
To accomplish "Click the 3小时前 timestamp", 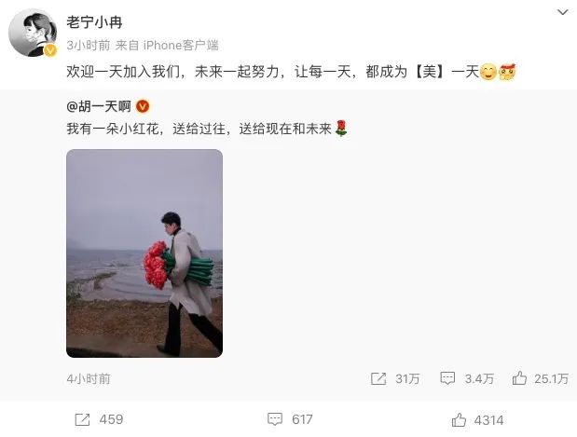I will pos(89,46).
